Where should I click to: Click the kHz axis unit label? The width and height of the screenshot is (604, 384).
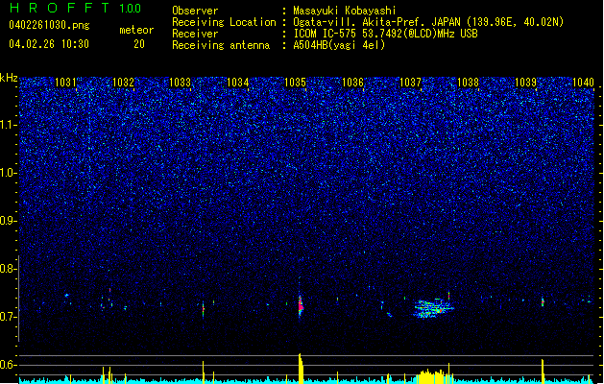9,78
